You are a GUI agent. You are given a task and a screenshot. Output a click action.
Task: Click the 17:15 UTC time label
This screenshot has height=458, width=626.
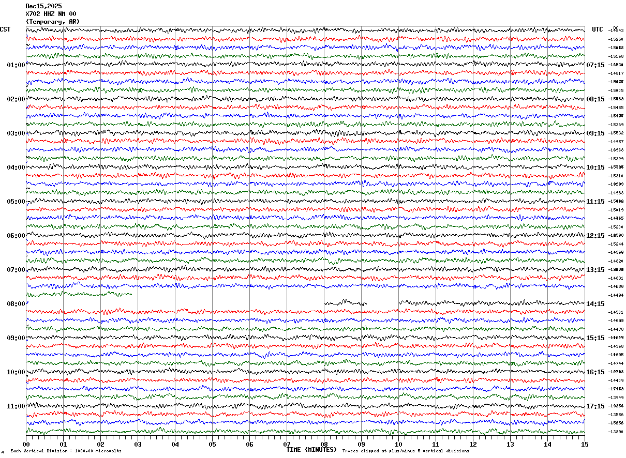tap(595, 406)
